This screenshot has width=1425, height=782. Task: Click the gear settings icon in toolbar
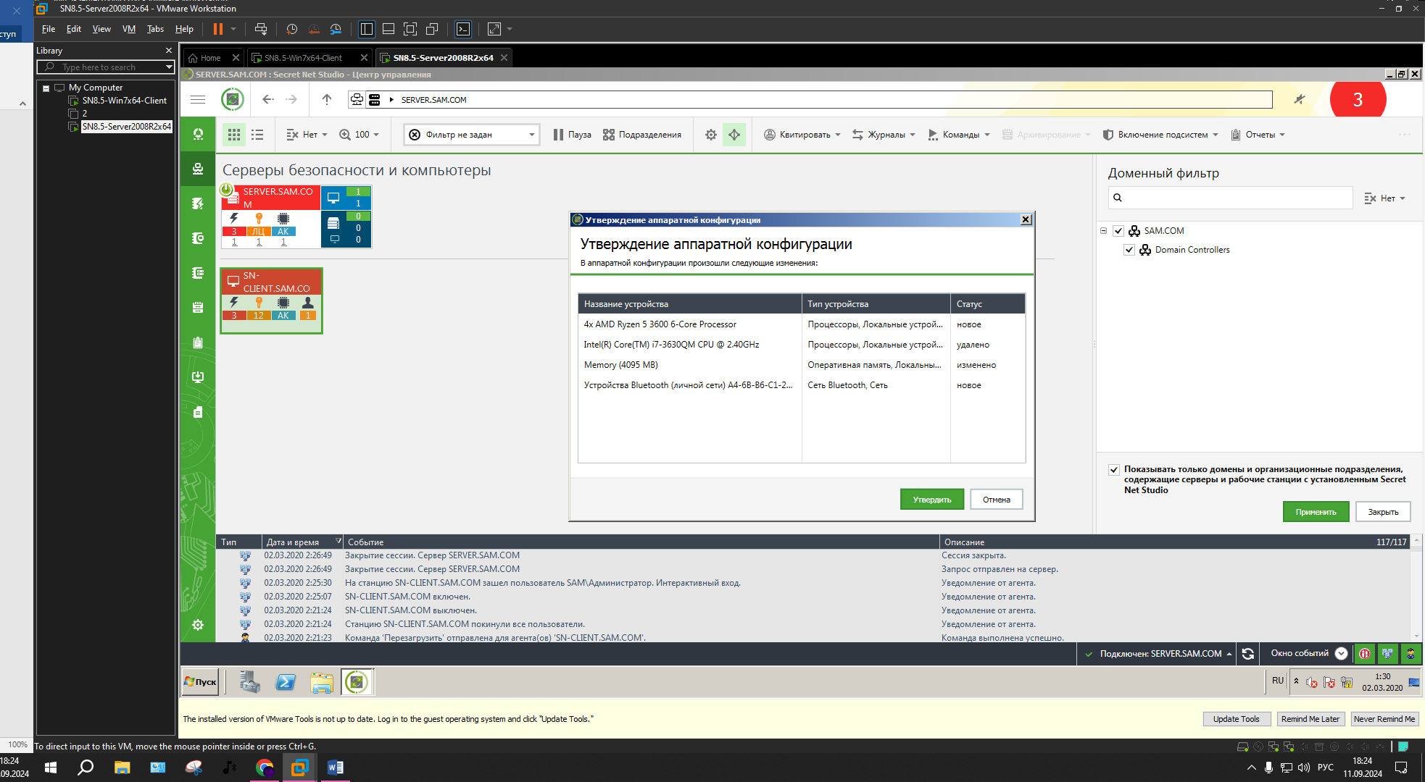tap(711, 135)
